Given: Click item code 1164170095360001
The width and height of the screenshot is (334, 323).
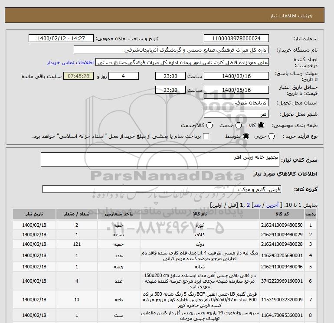Looking at the screenshot, I should pos(282,315).
